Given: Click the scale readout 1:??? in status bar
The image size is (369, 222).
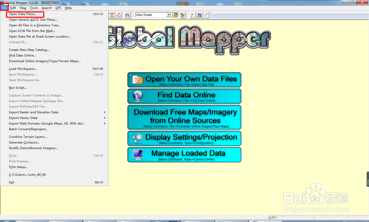Looking at the screenshot, I should 272,218.
